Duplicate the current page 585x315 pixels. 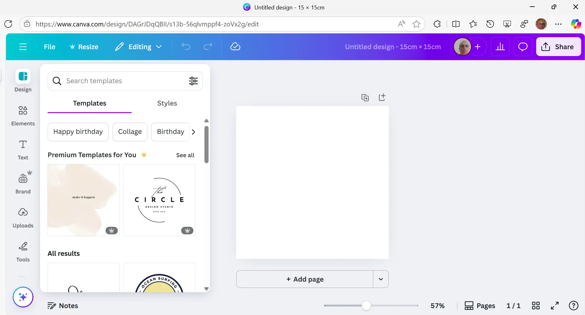[x=365, y=98]
